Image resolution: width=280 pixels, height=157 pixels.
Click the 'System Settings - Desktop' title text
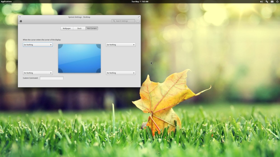tap(79, 17)
